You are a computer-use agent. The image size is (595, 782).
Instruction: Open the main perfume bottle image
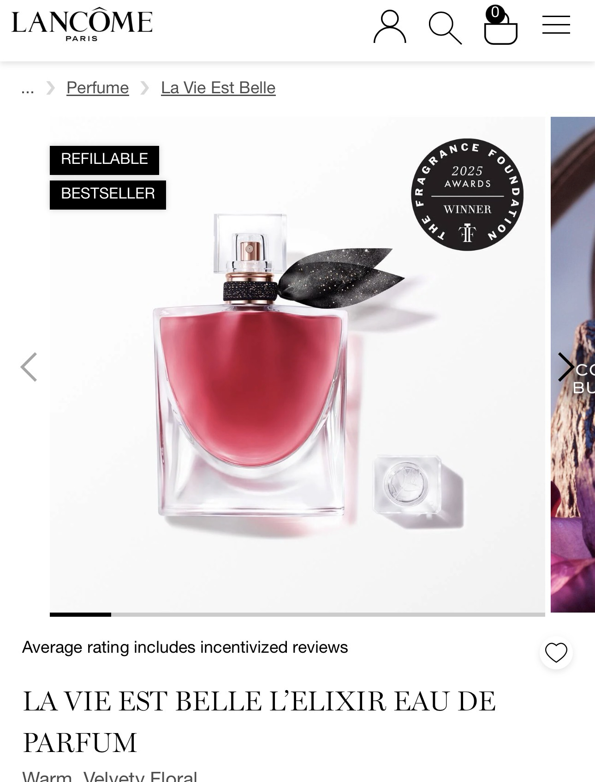pos(297,365)
